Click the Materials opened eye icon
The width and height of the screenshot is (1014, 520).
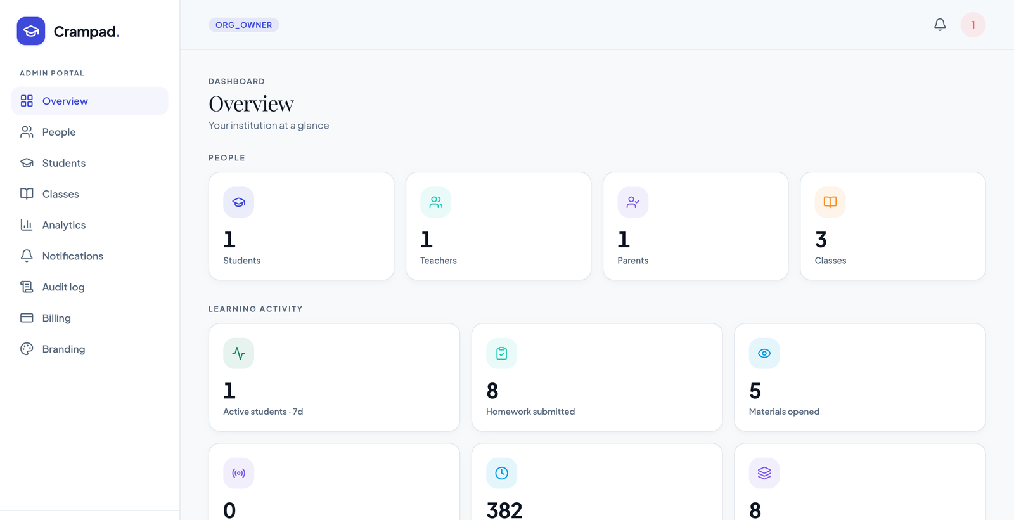tap(764, 353)
